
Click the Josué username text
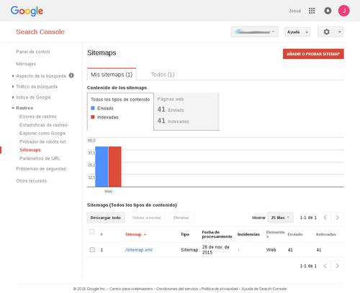click(x=295, y=11)
